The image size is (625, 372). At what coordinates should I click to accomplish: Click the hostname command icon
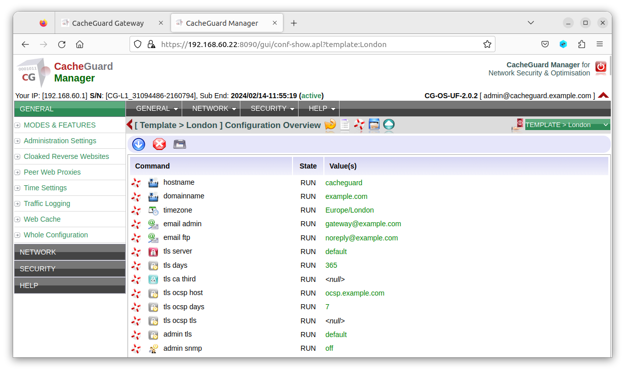(x=153, y=183)
